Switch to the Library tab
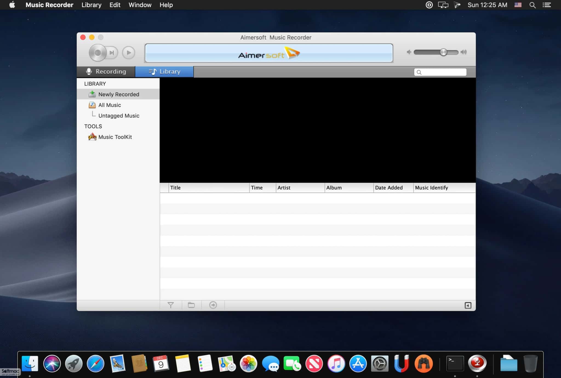 pyautogui.click(x=164, y=72)
